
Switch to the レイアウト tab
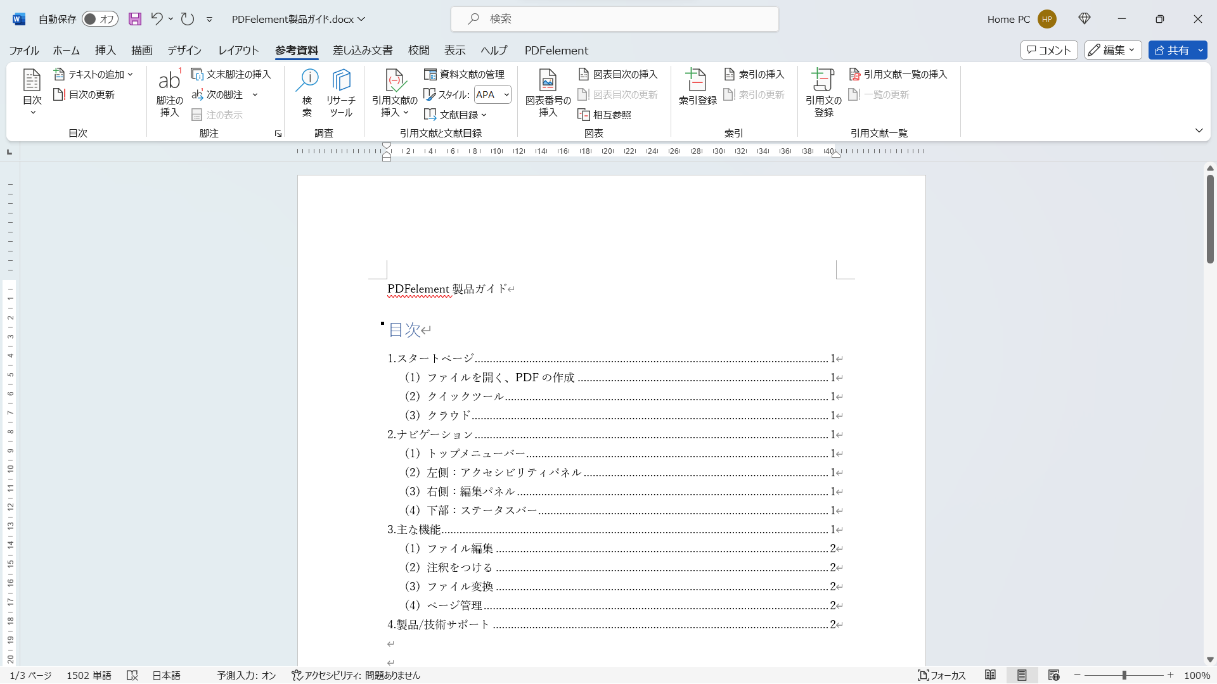(x=238, y=51)
